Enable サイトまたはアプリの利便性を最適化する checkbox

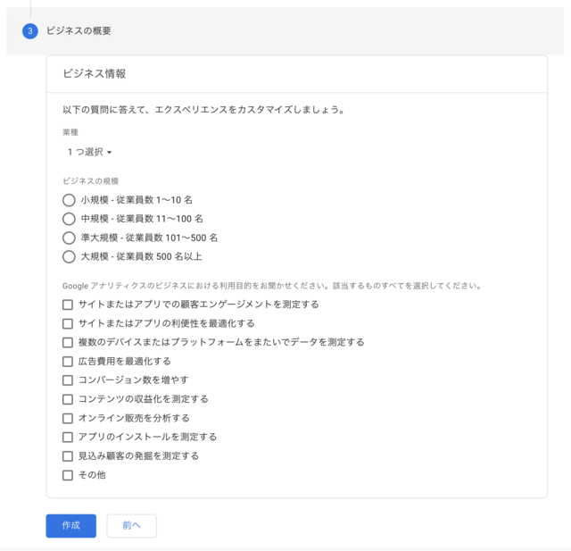[68, 323]
